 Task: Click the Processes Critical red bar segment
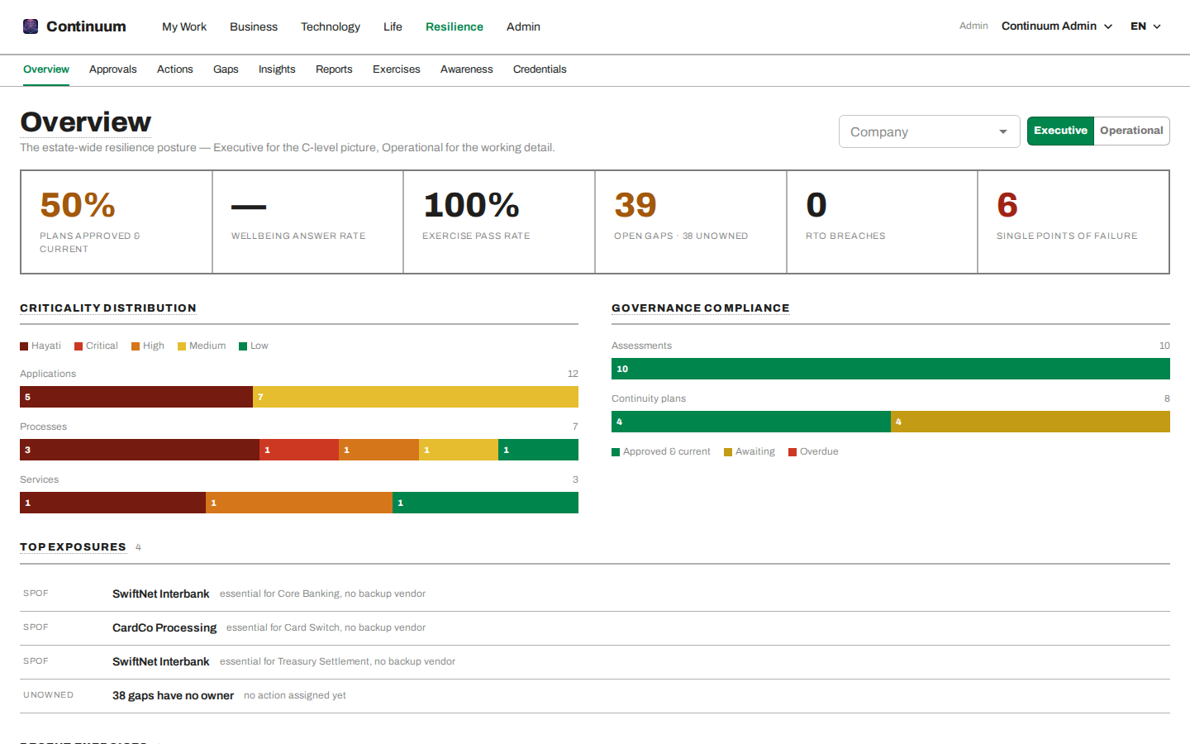[299, 450]
